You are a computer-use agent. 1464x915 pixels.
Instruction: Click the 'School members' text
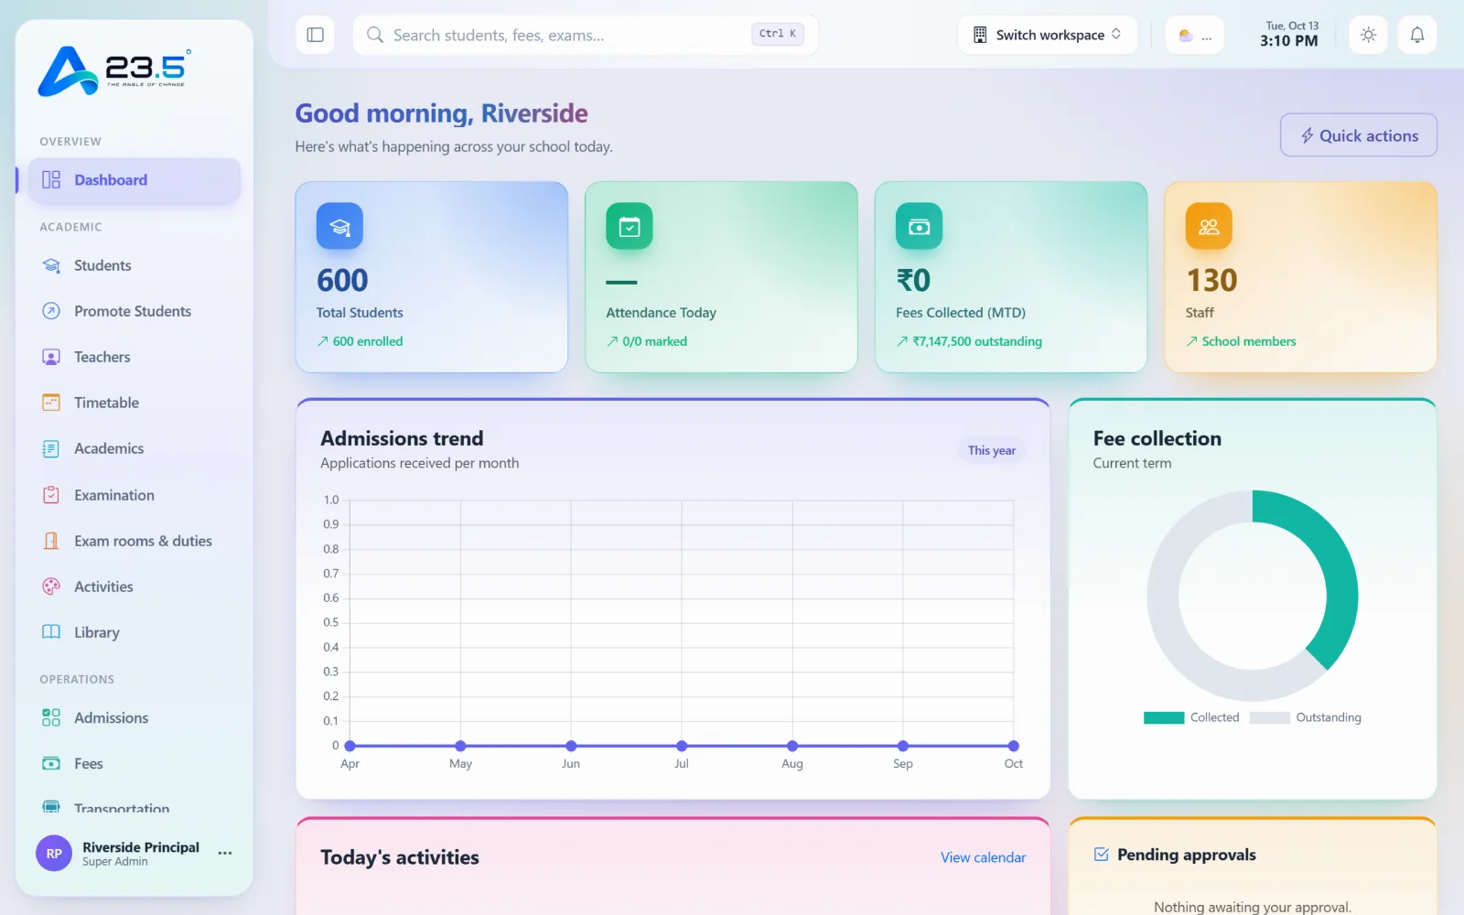[x=1249, y=341]
